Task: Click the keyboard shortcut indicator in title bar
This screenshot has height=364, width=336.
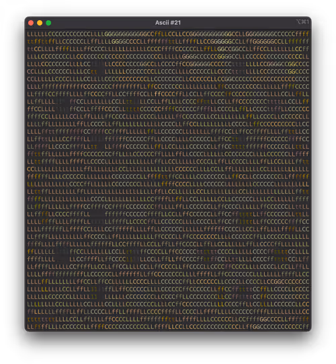Action: click(302, 22)
